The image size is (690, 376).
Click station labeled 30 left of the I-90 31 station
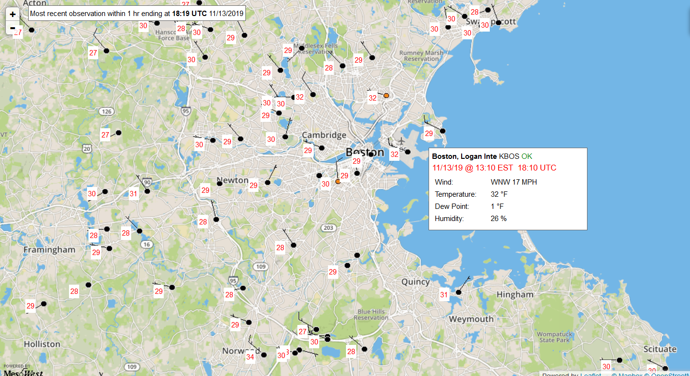coord(105,191)
